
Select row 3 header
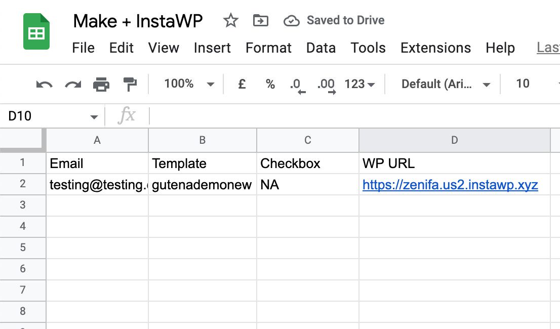click(23, 205)
